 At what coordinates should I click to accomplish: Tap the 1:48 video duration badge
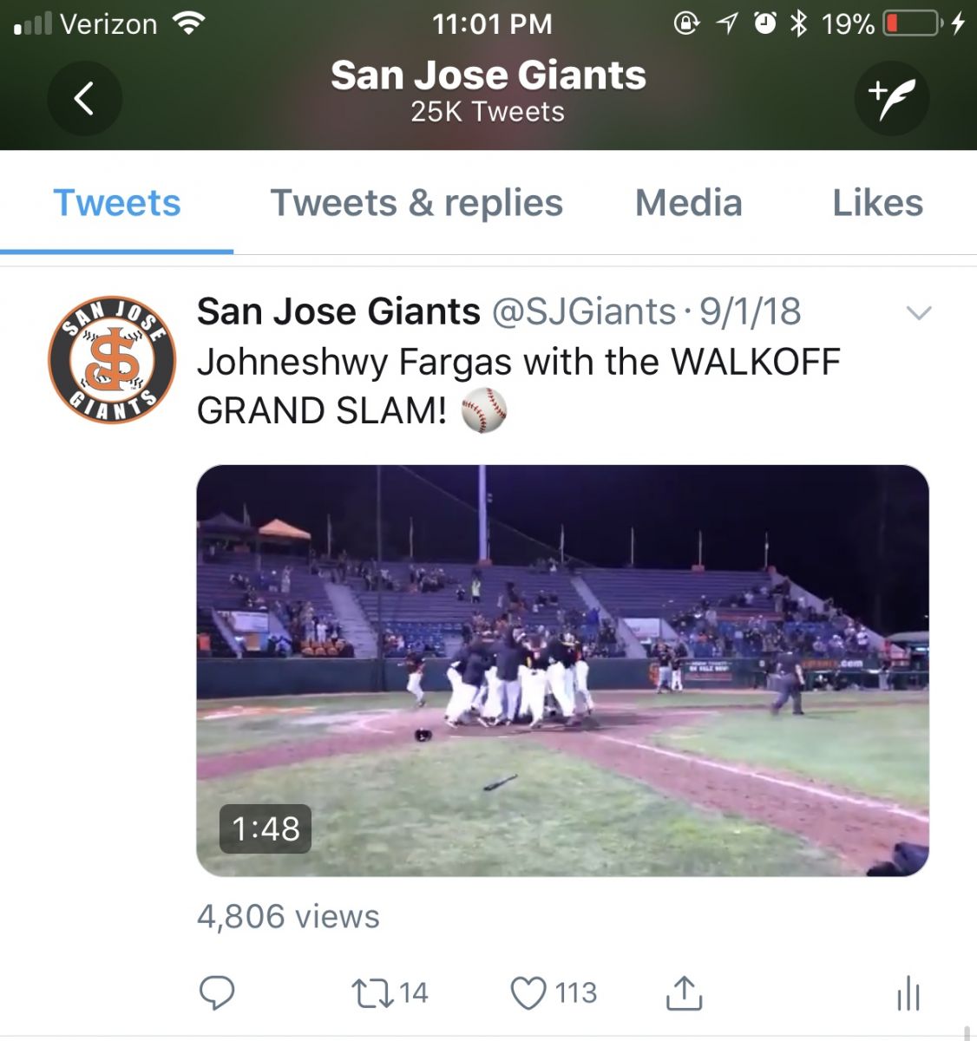click(x=266, y=829)
